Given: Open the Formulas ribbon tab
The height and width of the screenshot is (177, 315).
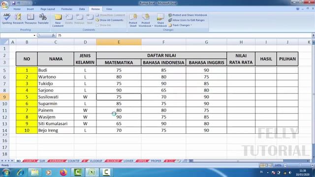Looking at the screenshot, I should point(67,9).
